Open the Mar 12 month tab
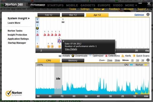Screen dimensions: 153x102 (73, 15)
